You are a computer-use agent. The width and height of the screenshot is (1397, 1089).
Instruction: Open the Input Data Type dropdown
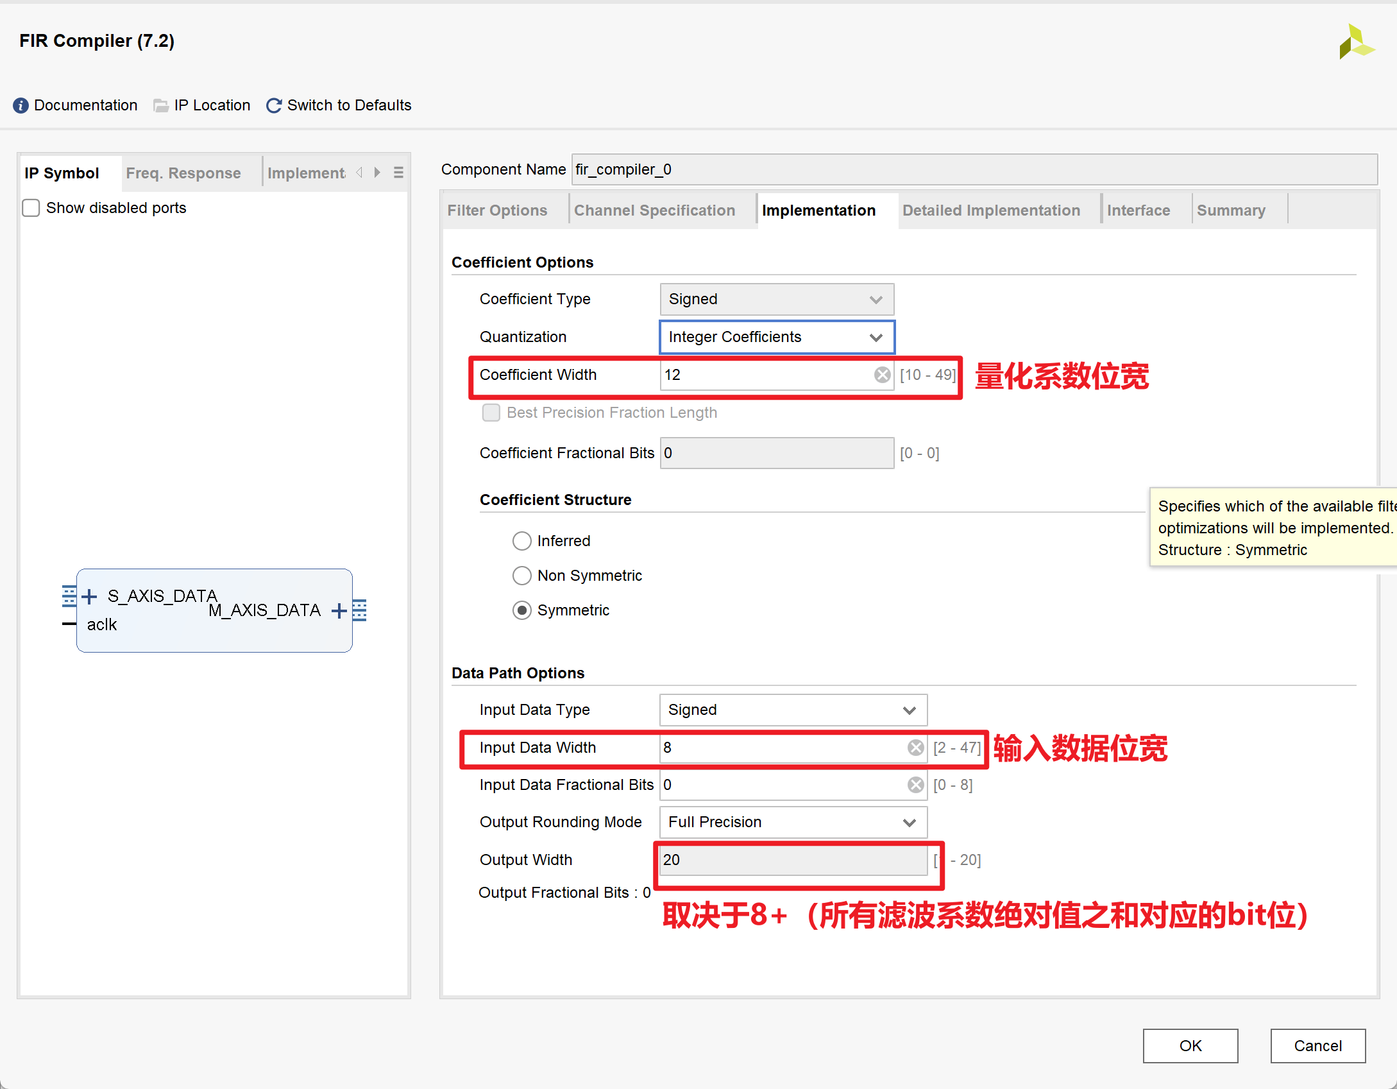tap(793, 710)
